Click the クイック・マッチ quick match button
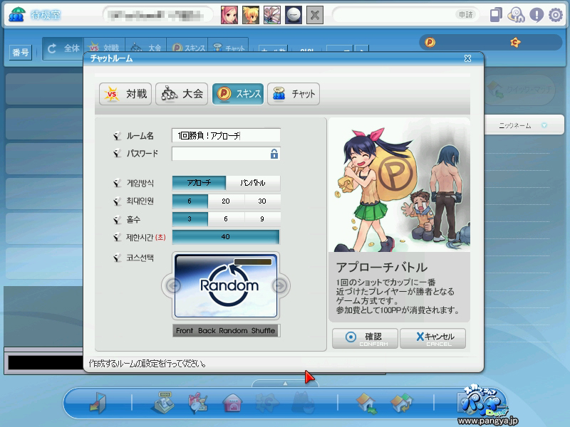 tap(520, 90)
